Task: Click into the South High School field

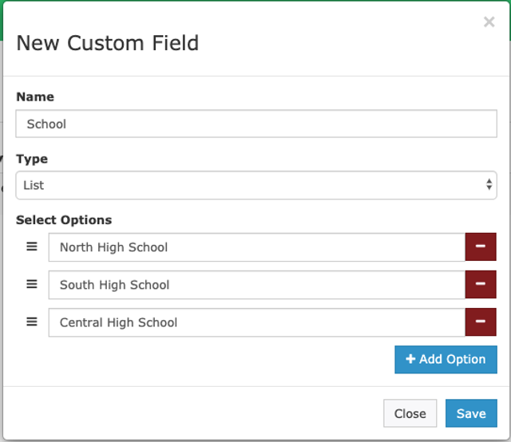Action: (255, 285)
